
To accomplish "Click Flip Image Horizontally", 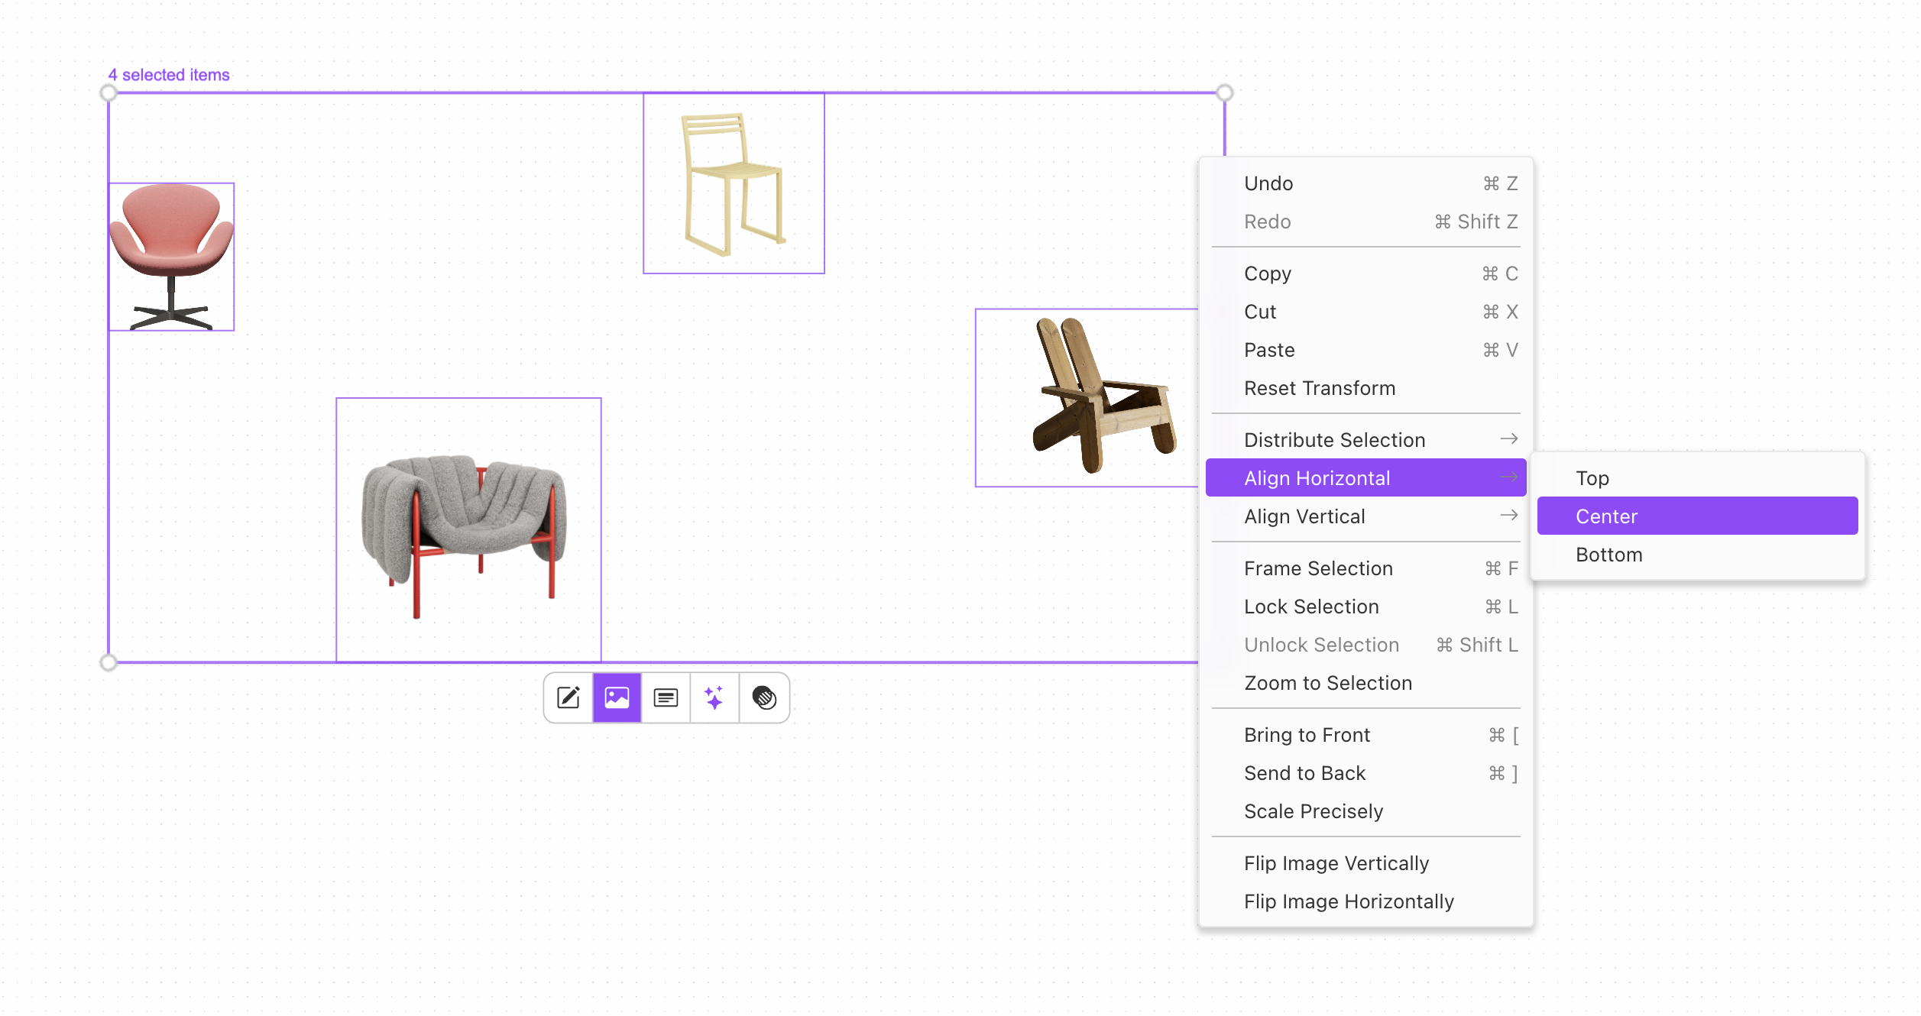I will click(1365, 901).
